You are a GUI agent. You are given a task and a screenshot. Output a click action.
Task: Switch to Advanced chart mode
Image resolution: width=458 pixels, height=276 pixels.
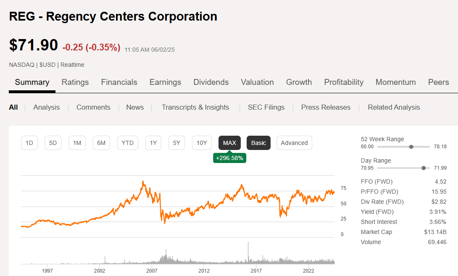[294, 143]
